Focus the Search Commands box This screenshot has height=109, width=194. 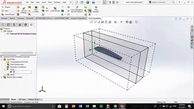[x=161, y=2]
